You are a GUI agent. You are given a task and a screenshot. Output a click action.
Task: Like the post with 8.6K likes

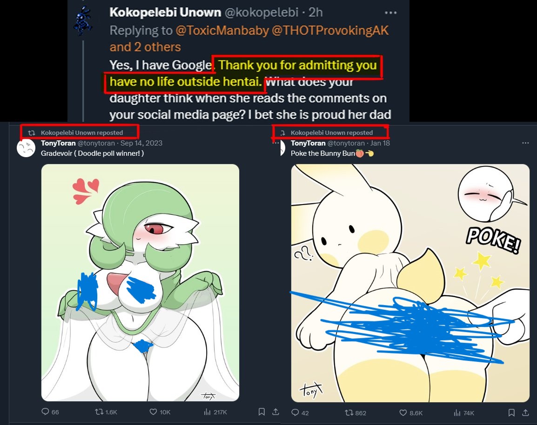point(411,412)
